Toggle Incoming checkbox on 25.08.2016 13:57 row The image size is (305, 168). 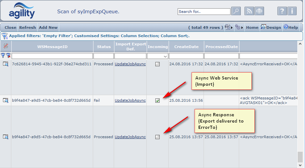[x=157, y=137]
